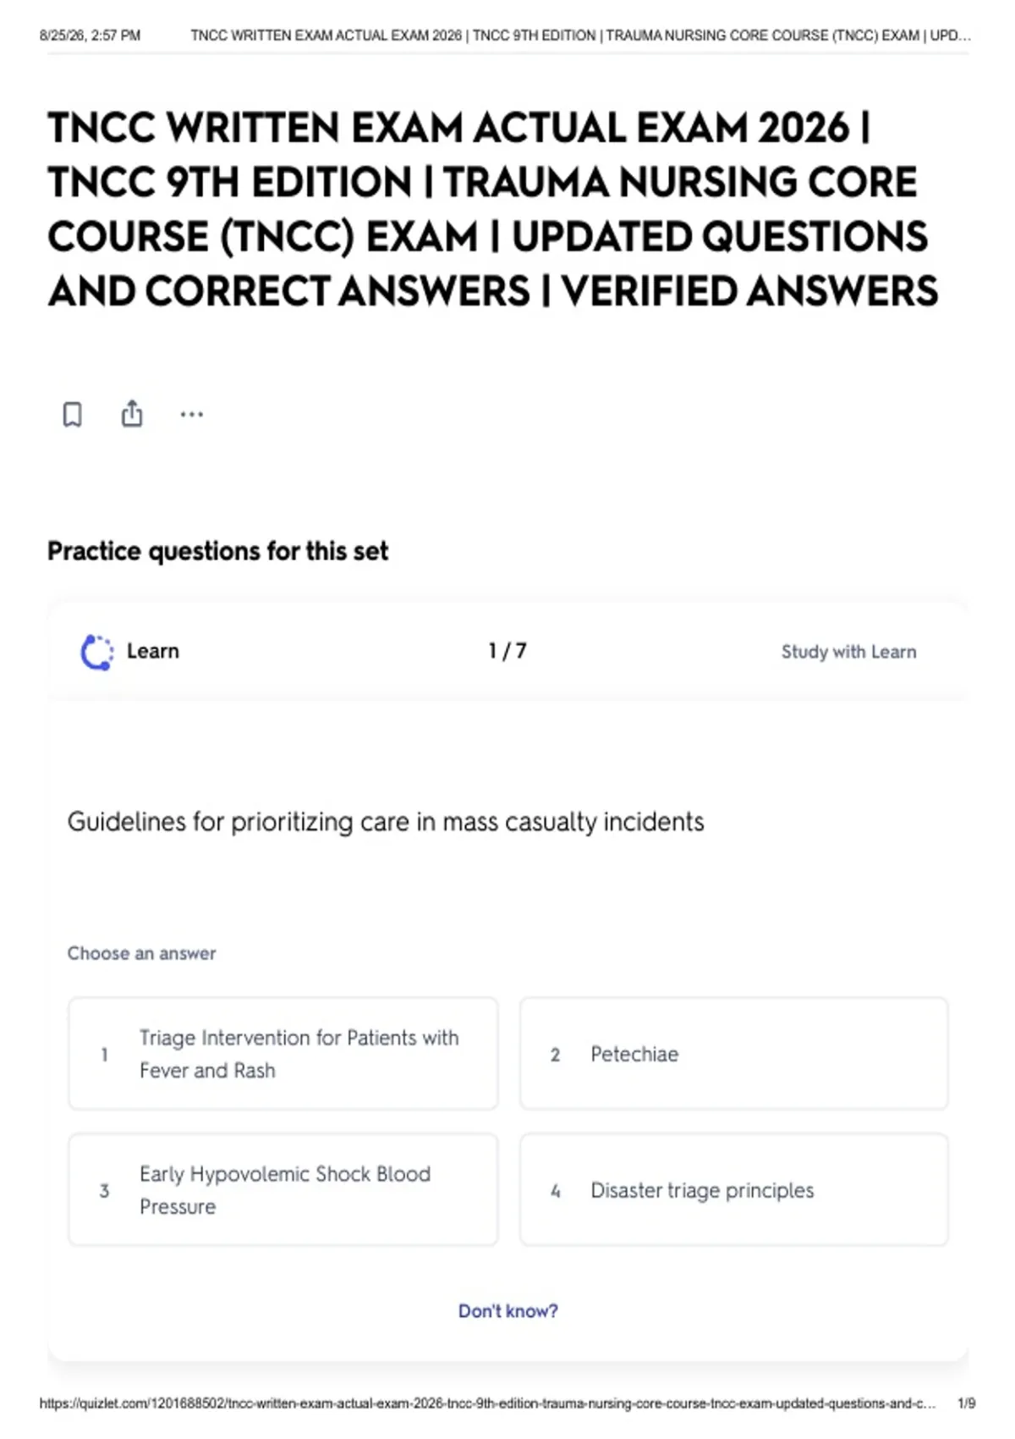Choose the Petechiae answer option
The width and height of the screenshot is (1015, 1439).
pyautogui.click(x=734, y=1054)
